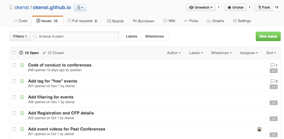The image size is (284, 139).
Task: Expand the Filters dropdown
Action: pos(20,36)
